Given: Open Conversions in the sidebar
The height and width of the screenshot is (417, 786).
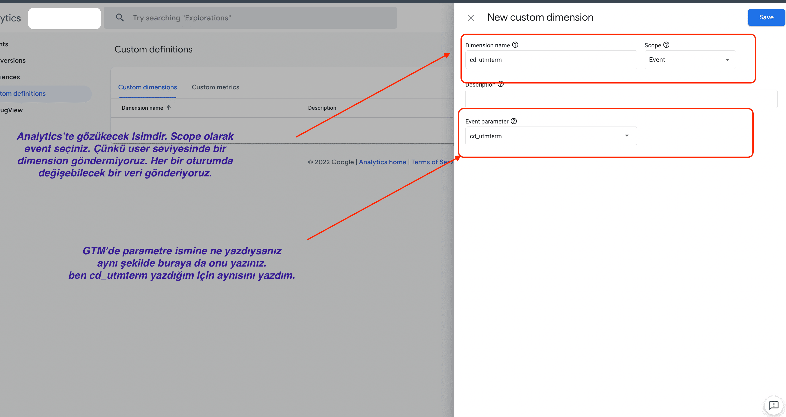Looking at the screenshot, I should (x=13, y=60).
